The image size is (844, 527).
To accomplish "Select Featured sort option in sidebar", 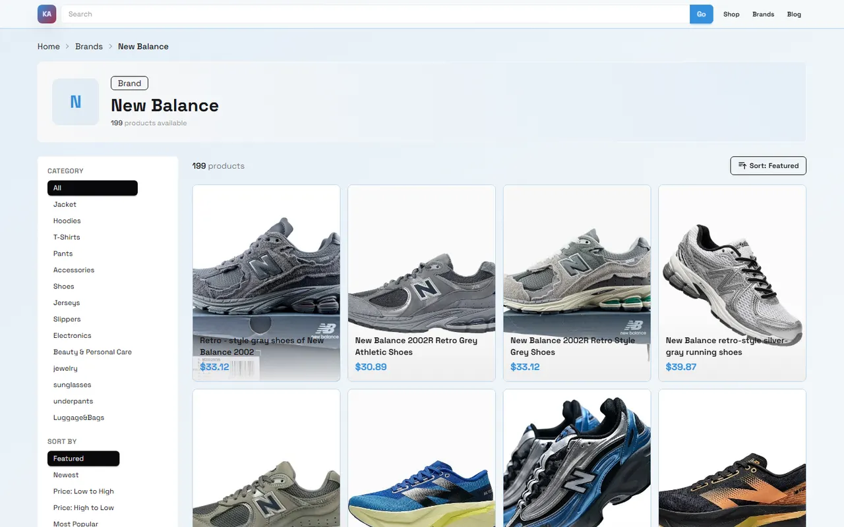I will (x=83, y=458).
